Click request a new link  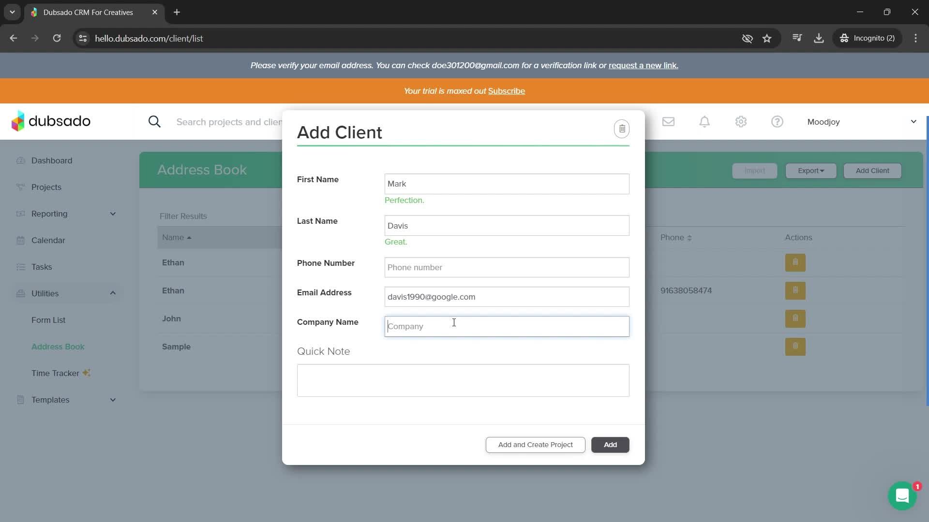(644, 65)
